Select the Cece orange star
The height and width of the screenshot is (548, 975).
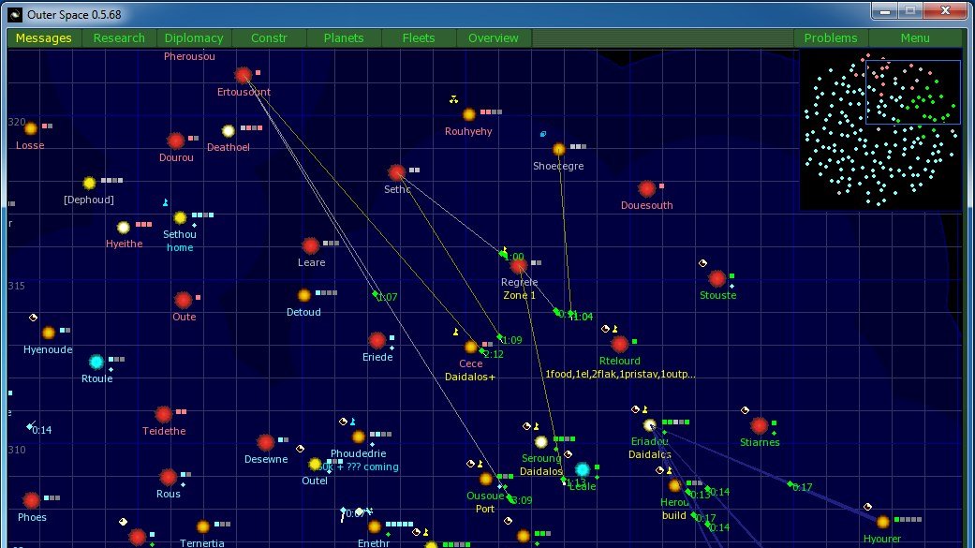coord(471,348)
